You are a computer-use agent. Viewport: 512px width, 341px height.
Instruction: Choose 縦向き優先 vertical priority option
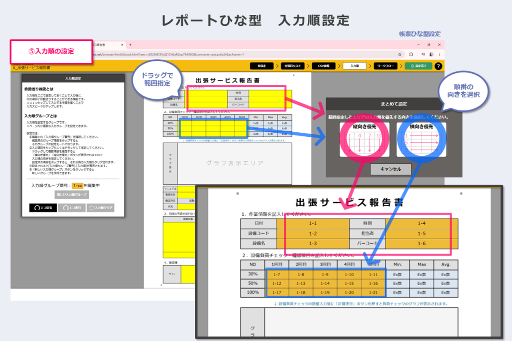click(364, 139)
